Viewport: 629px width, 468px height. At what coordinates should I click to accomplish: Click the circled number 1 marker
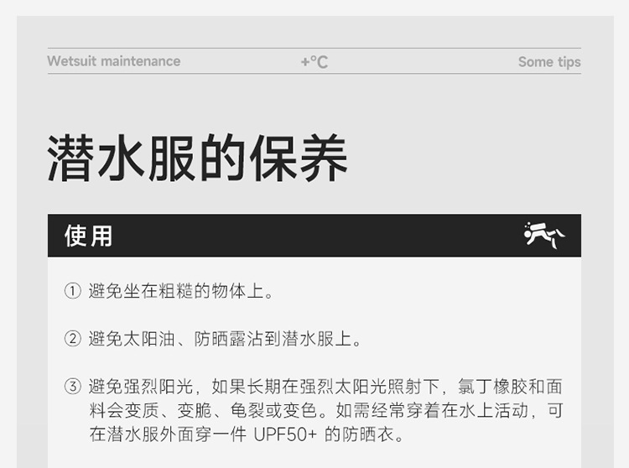click(x=73, y=291)
